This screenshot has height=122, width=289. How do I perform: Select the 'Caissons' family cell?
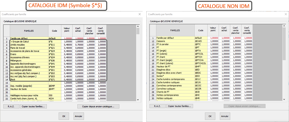click(175, 41)
